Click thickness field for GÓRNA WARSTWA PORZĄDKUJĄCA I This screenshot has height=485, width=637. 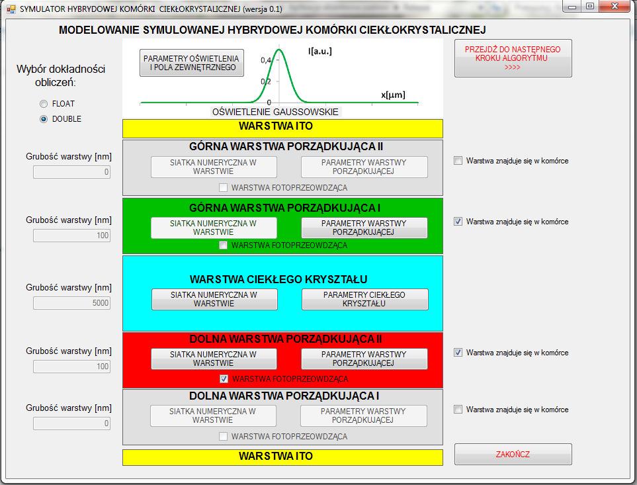[x=72, y=236]
